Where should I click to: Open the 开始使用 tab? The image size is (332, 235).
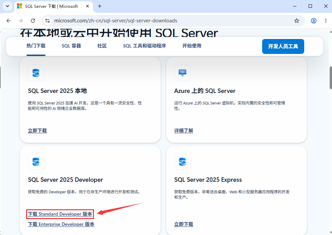pos(192,46)
